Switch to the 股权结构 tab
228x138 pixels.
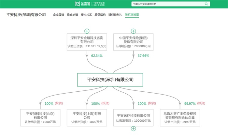coord(100,15)
